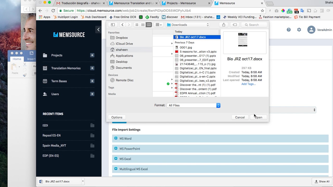This screenshot has height=187, width=333.
Task: Select shaheen home folder in sidebar
Action: [x=122, y=50]
